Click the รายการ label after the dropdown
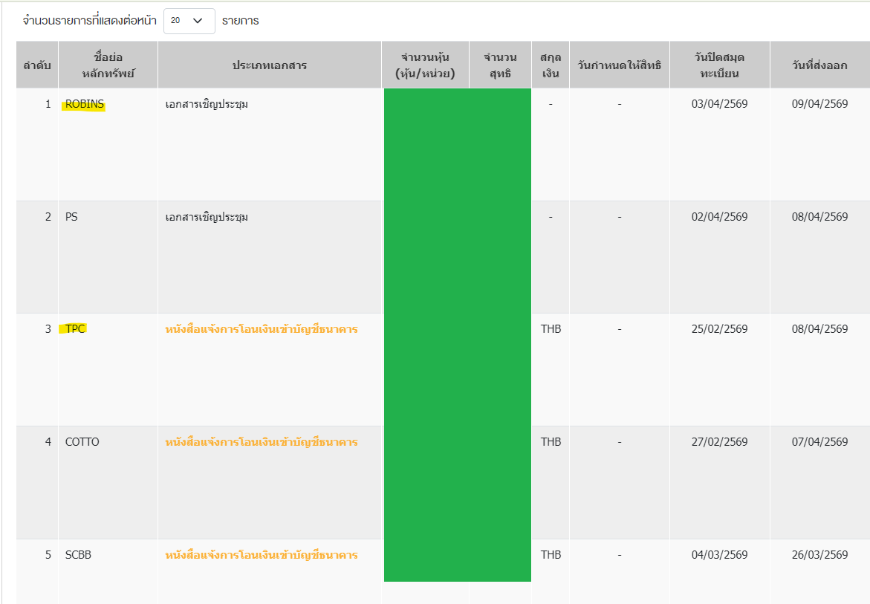 pos(240,21)
